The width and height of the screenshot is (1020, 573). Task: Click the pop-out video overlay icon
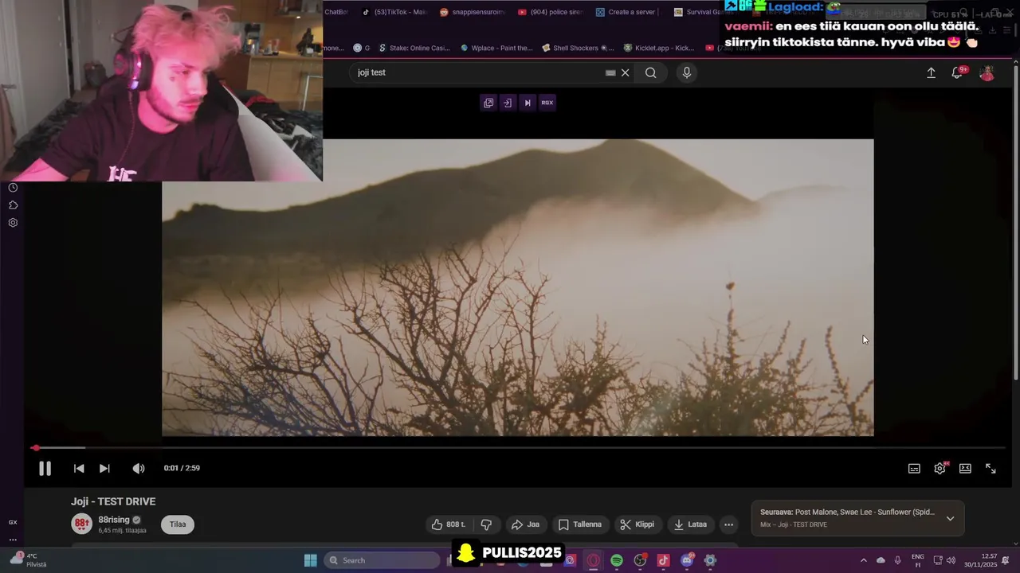[x=488, y=103]
